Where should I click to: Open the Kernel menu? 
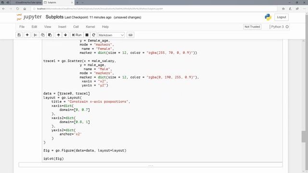coord(90,27)
